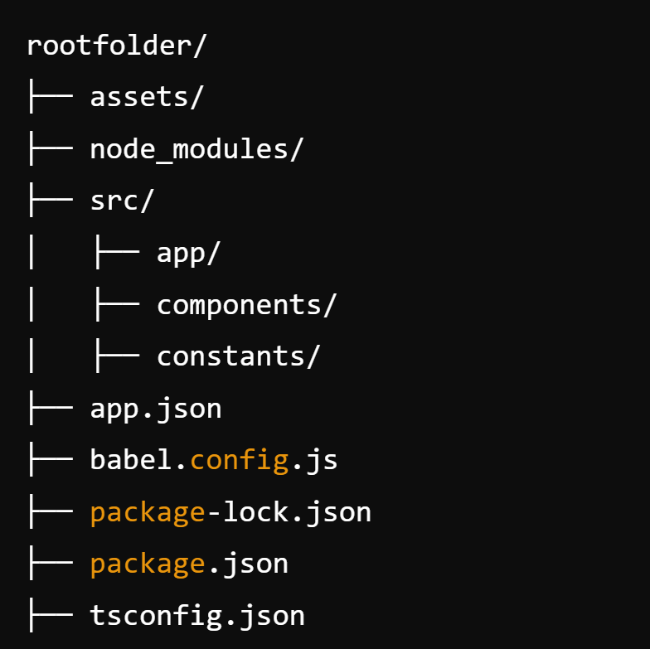Open the app.json file entry

click(156, 409)
